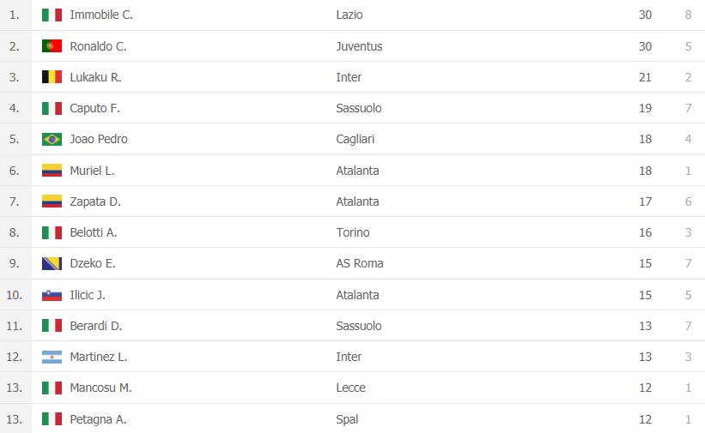Open the Juventus team link
705x433 pixels.
point(359,46)
